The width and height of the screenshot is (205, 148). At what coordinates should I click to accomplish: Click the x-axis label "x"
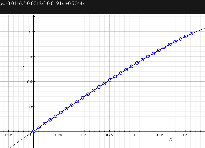coord(171,139)
